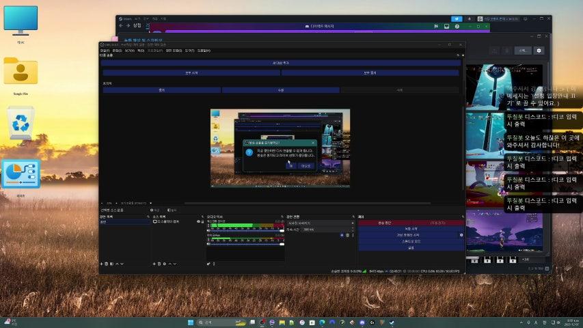Open the Control Panel desktop icon
This screenshot has height=328, width=583.
click(x=21, y=176)
